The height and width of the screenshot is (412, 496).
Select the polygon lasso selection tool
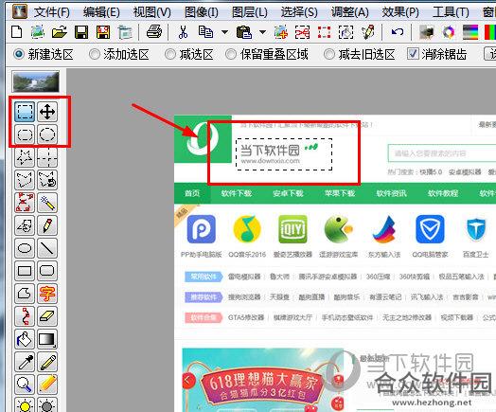pyautogui.click(x=25, y=180)
